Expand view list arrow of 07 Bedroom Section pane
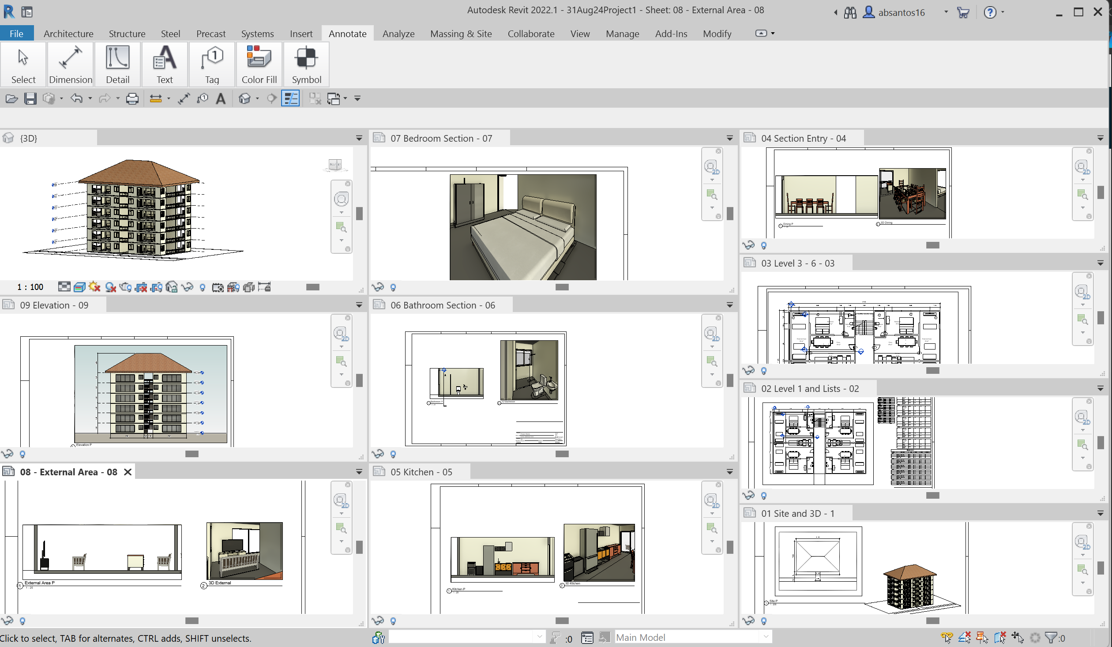The width and height of the screenshot is (1112, 647). point(730,138)
